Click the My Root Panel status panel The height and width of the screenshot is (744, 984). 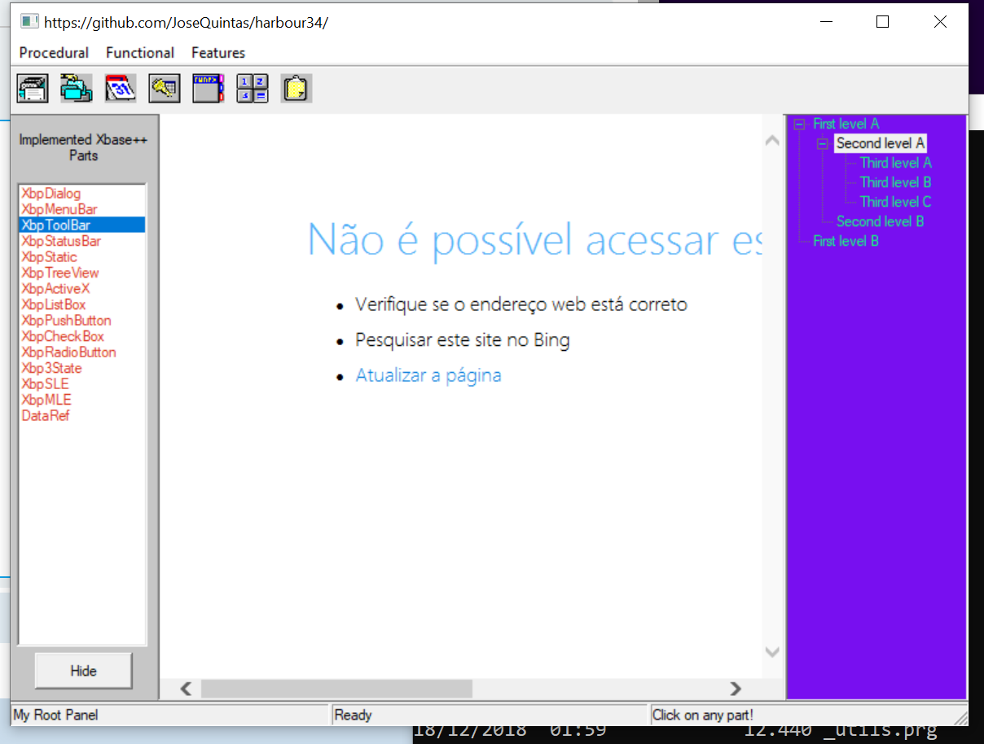click(169, 716)
